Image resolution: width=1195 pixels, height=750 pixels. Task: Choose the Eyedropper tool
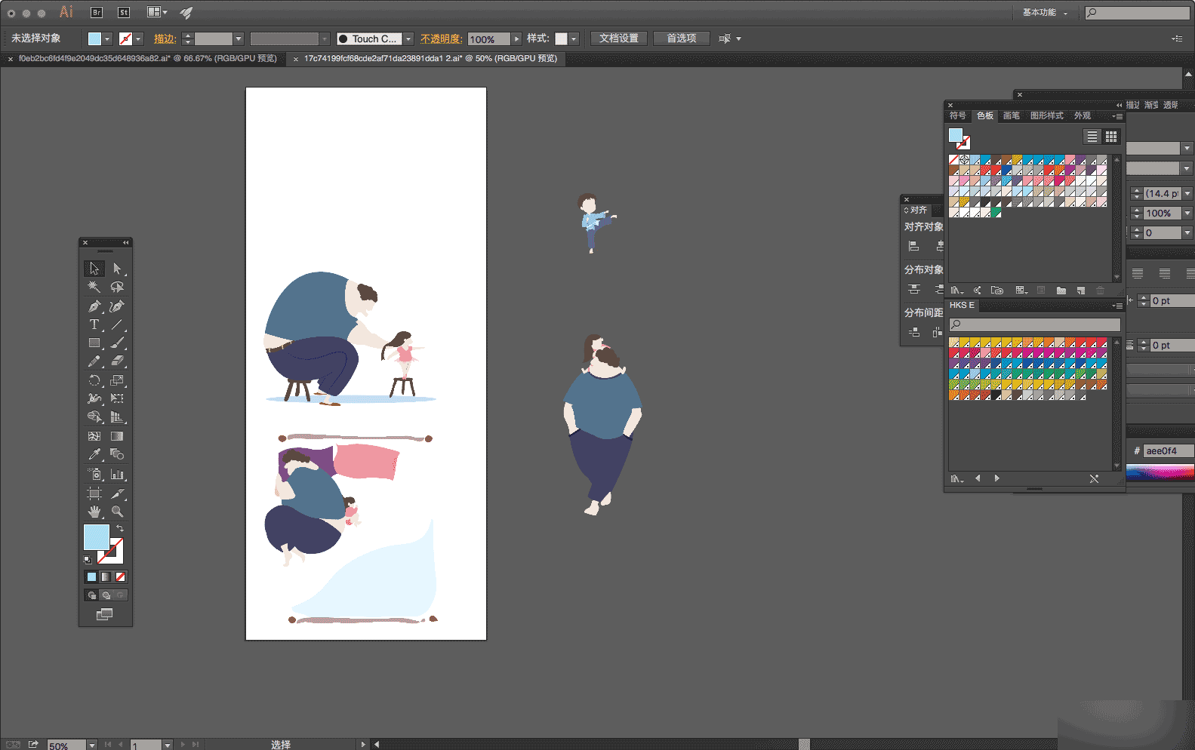point(94,454)
